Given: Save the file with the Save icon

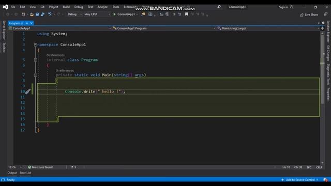Looking at the screenshot, I should (37, 14).
